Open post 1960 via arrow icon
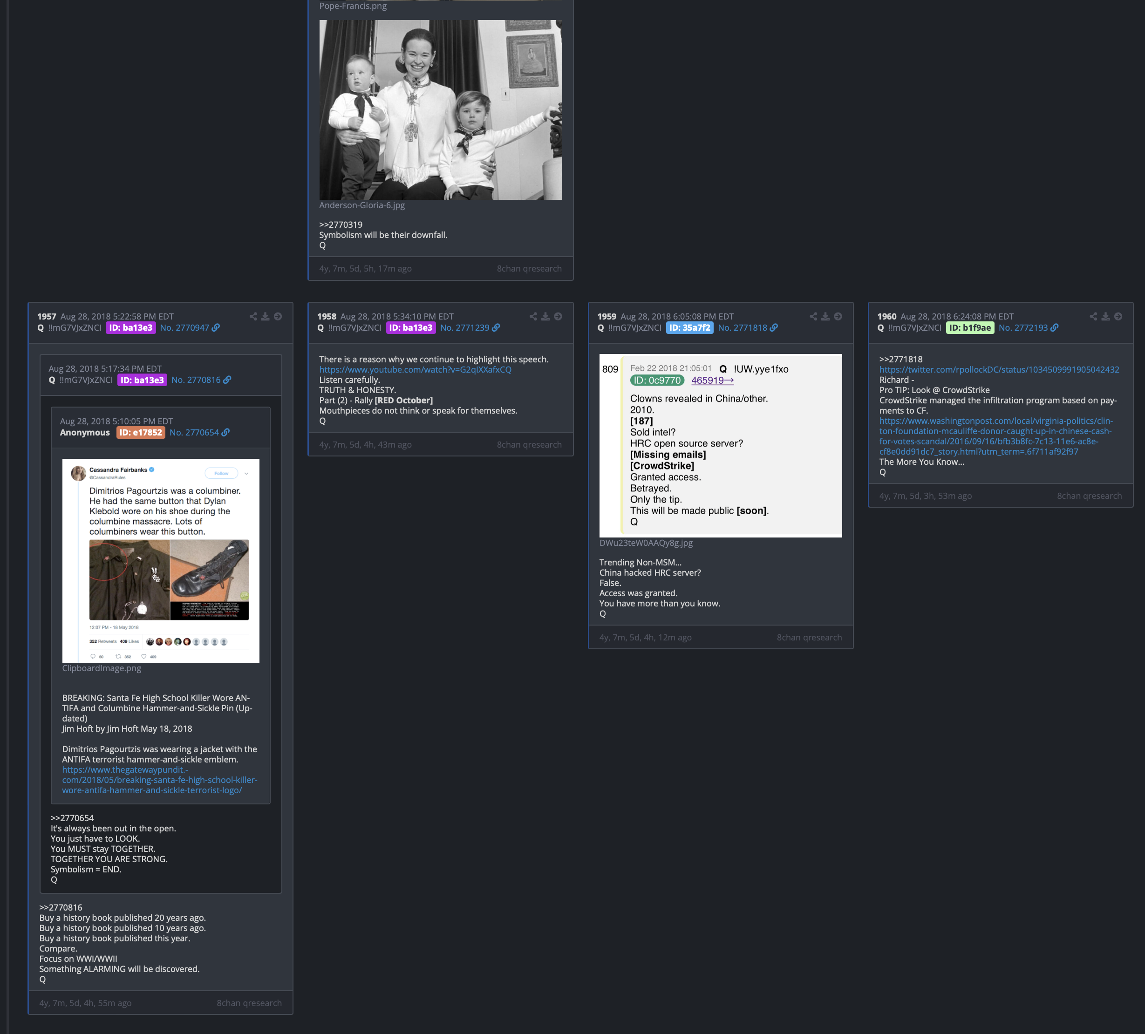This screenshot has height=1034, width=1145. [1118, 316]
